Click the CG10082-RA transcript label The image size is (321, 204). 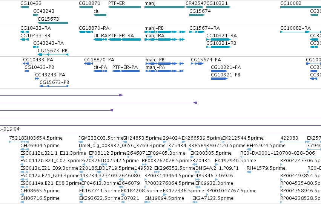pos(296,28)
